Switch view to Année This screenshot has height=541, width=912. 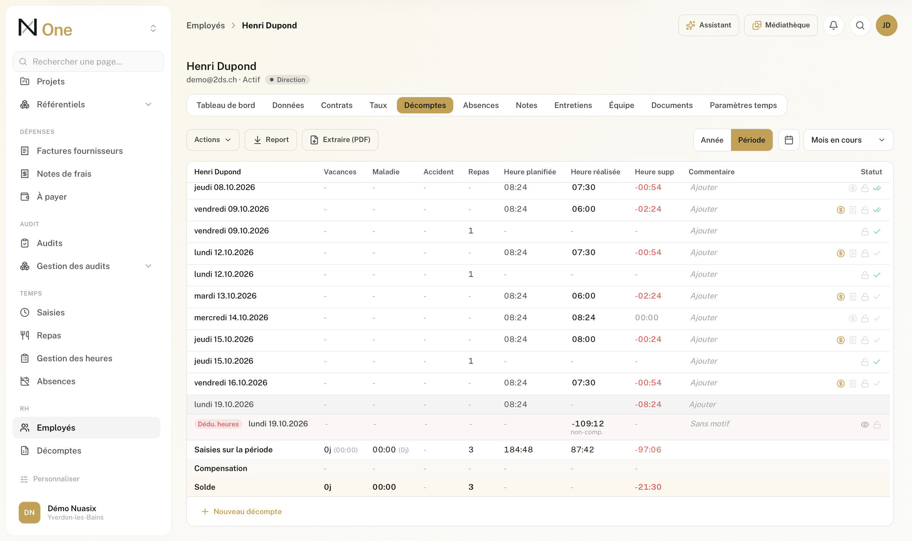(x=712, y=140)
